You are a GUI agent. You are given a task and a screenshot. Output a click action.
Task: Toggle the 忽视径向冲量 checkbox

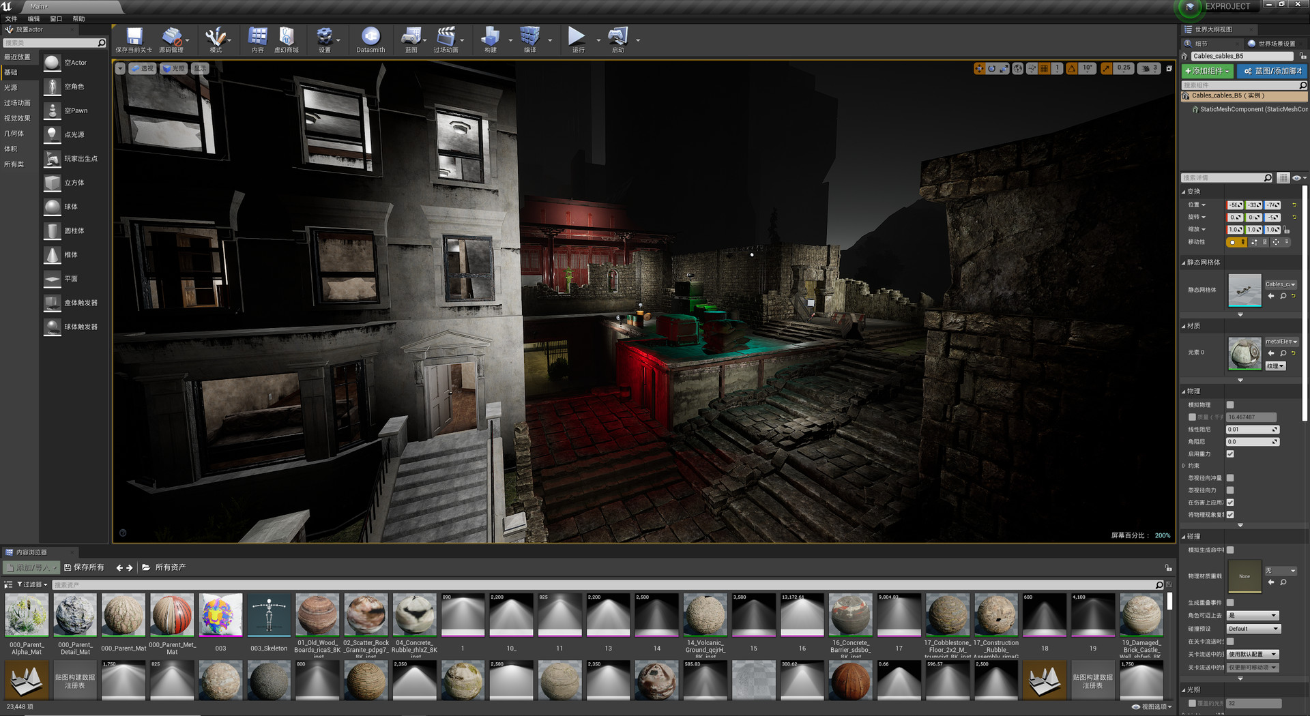tap(1230, 477)
